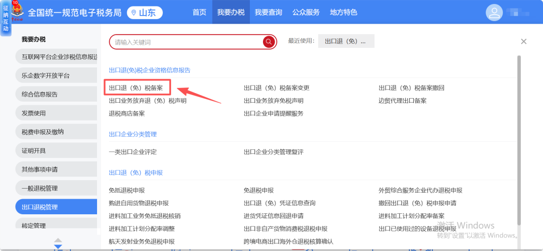Select 证明开具 in sidebar
The width and height of the screenshot is (543, 251).
tap(56, 151)
